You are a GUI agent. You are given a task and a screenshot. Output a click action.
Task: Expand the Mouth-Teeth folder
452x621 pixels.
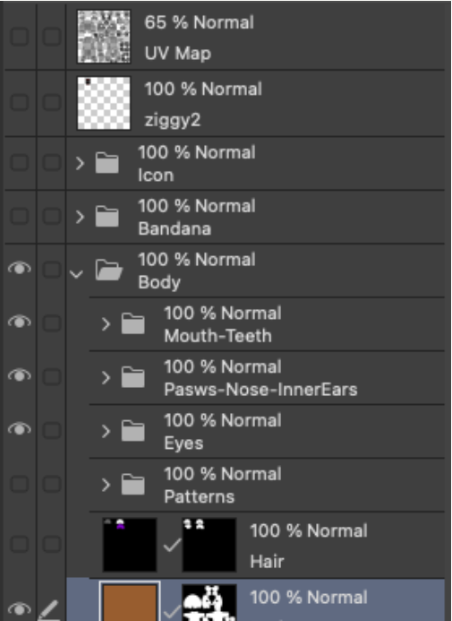(106, 324)
